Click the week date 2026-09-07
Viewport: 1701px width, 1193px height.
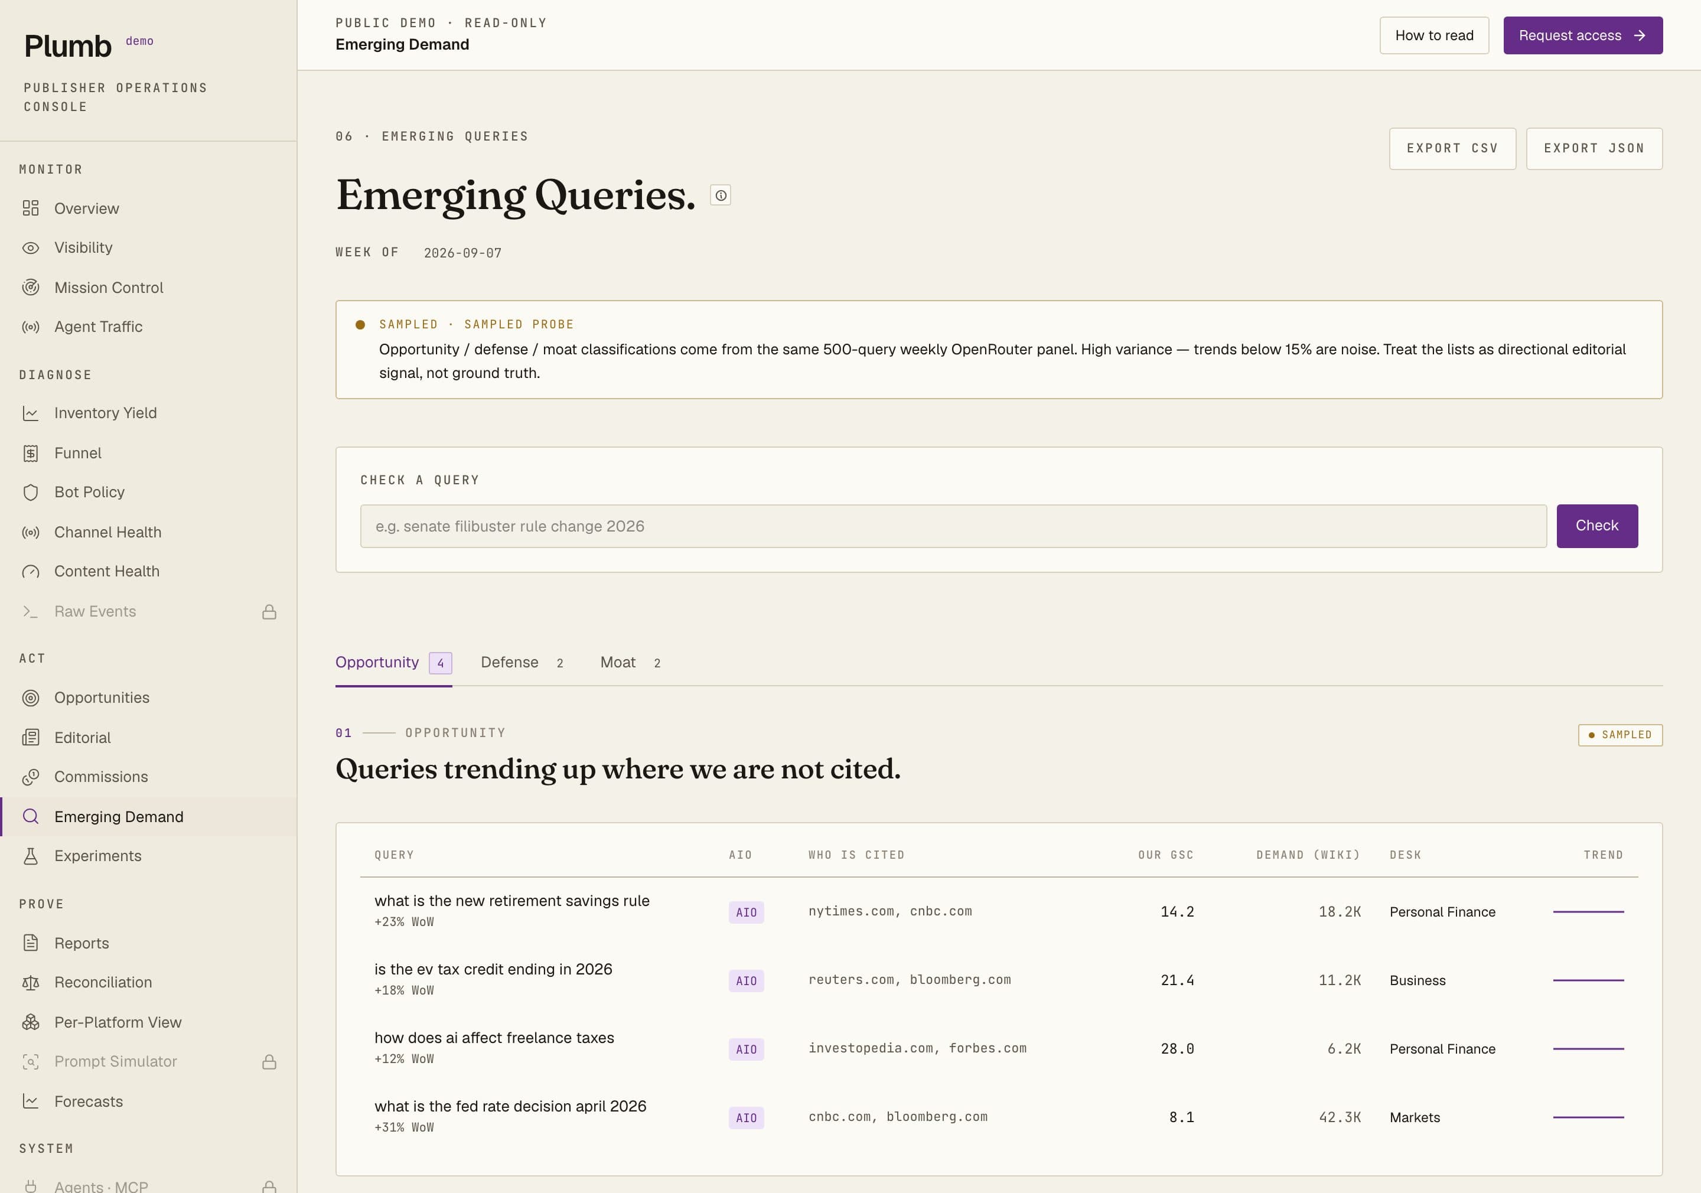(462, 253)
